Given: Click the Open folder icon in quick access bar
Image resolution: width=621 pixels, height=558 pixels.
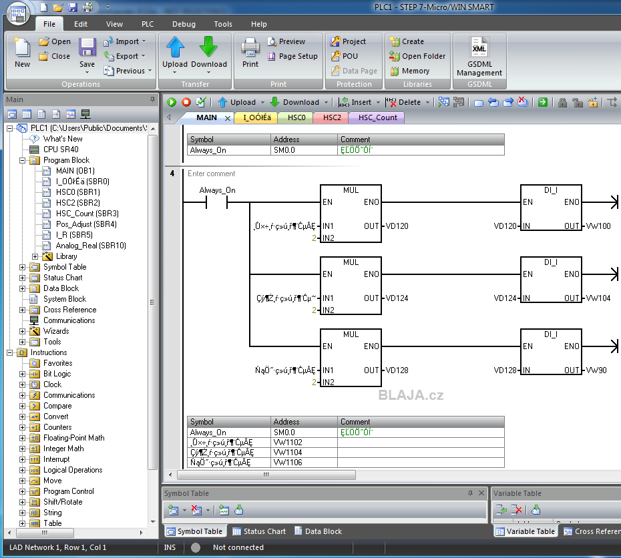Looking at the screenshot, I should pyautogui.click(x=58, y=7).
